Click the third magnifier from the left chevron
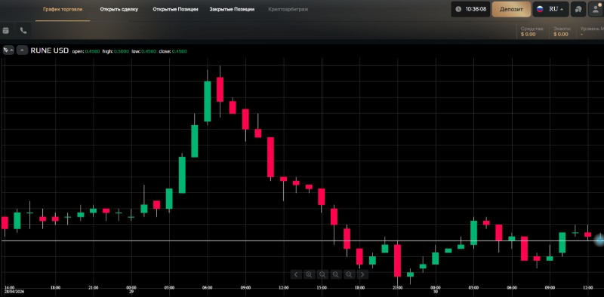 [x=336, y=274]
